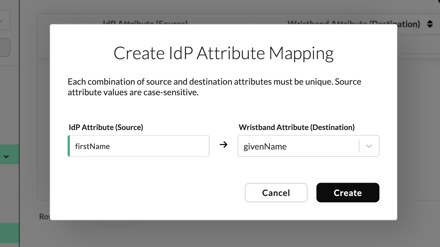Click the dropdown chevron beside givenName

click(369, 146)
